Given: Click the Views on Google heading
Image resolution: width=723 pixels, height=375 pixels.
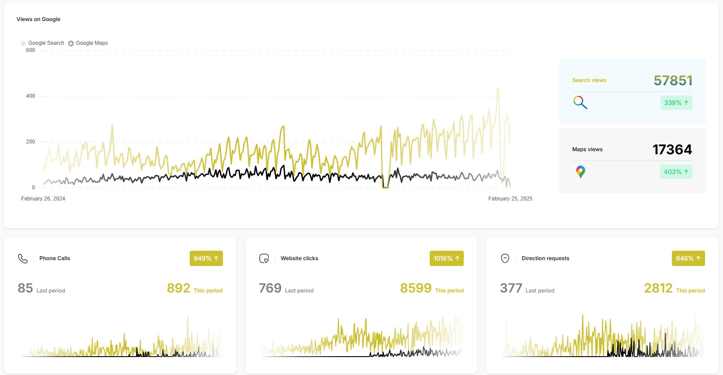Looking at the screenshot, I should (x=39, y=19).
